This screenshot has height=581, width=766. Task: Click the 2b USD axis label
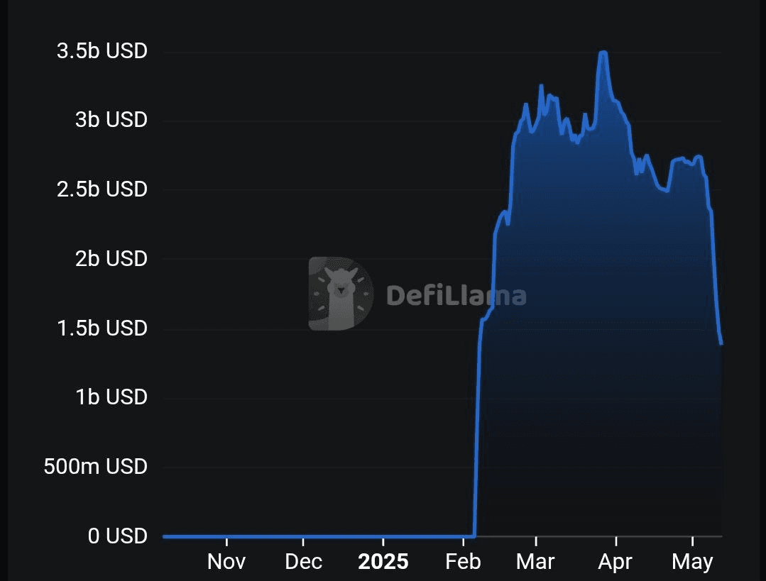pos(111,258)
